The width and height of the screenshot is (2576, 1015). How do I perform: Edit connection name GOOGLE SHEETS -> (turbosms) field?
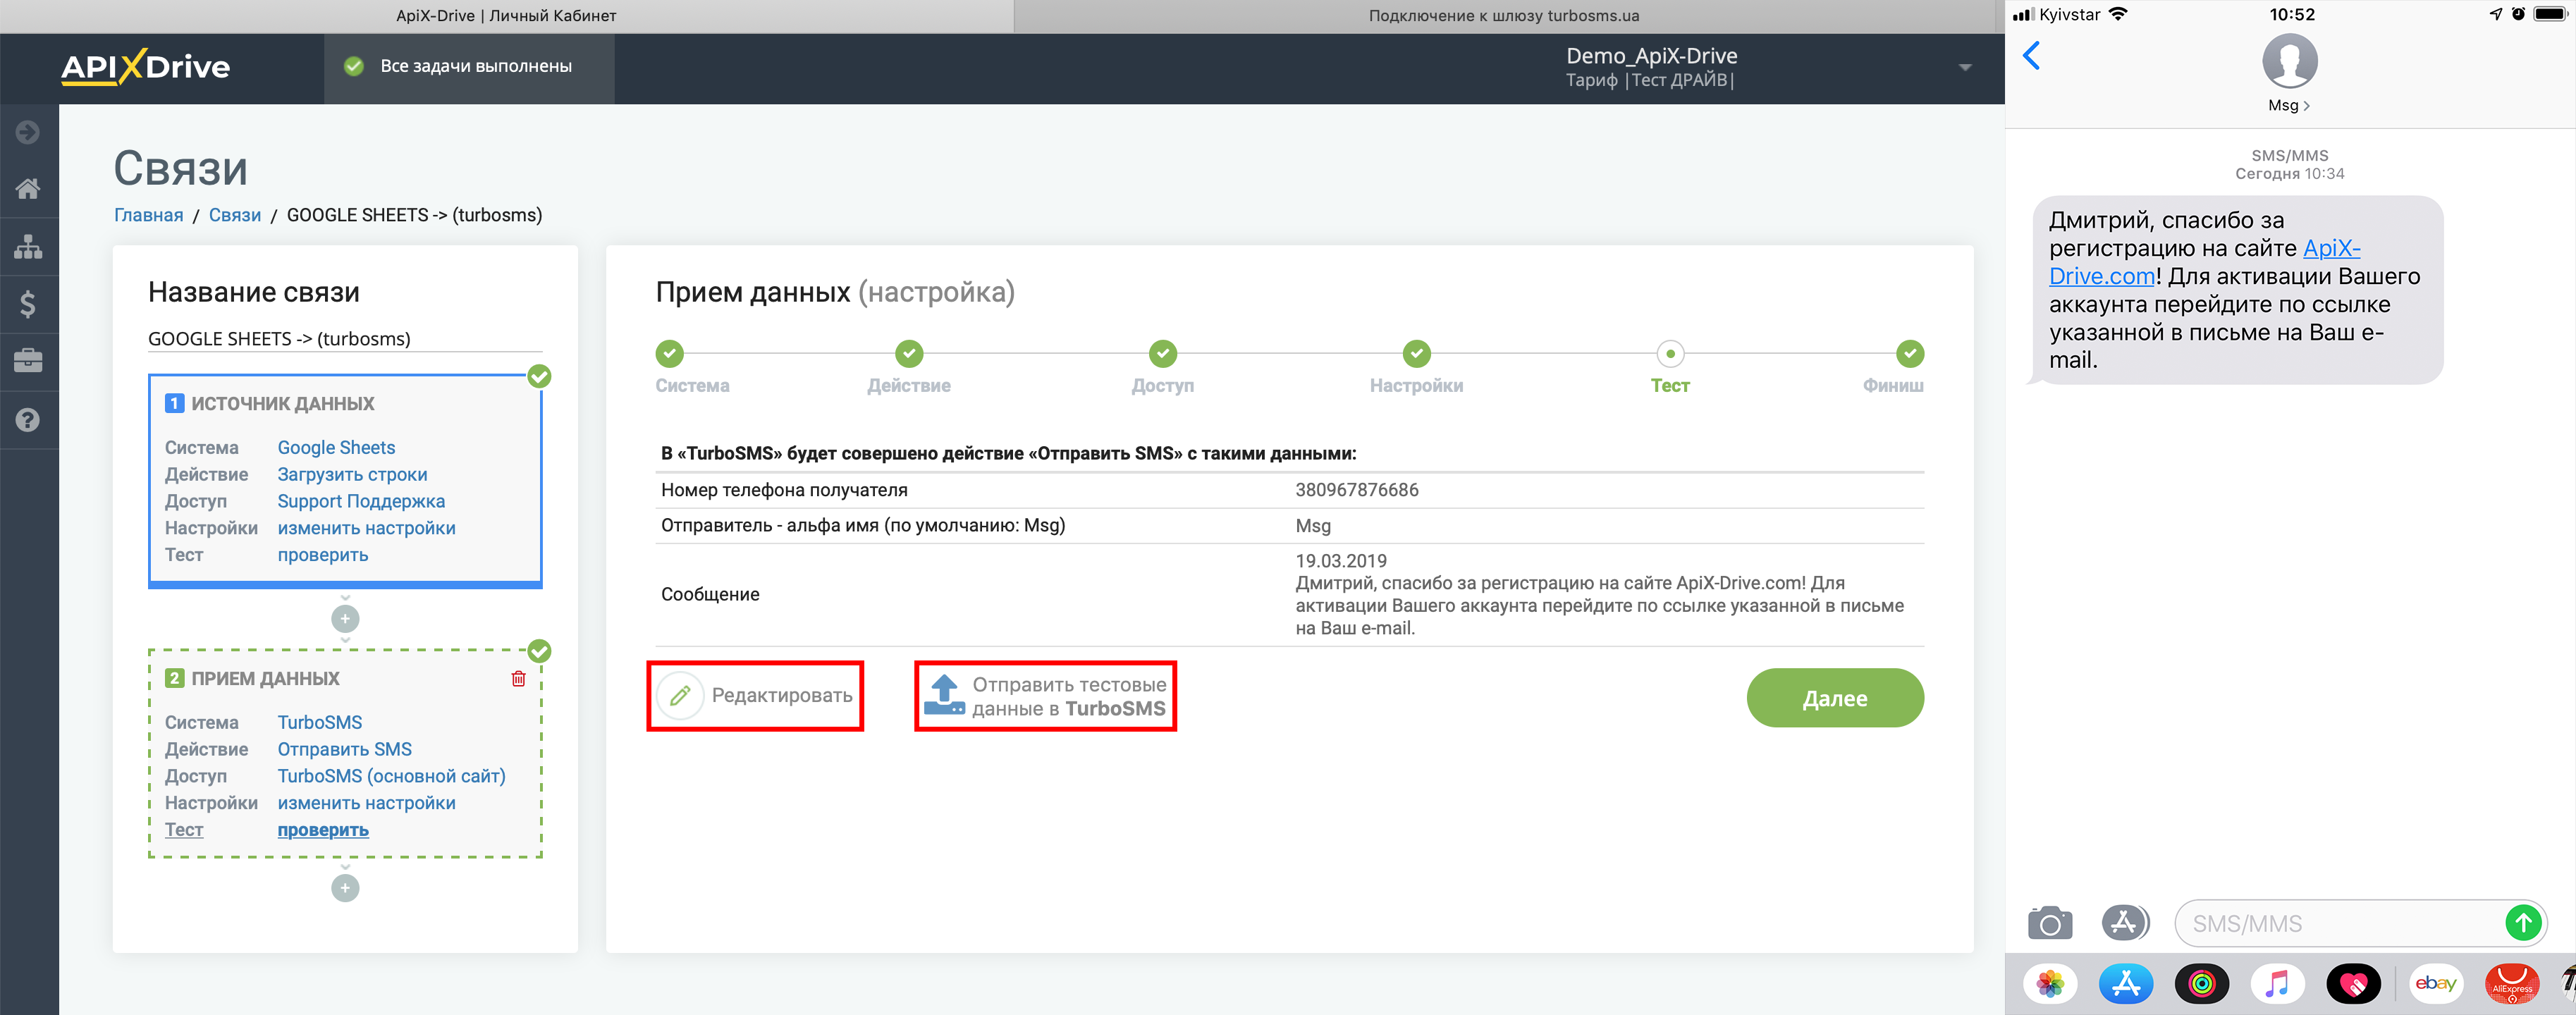pyautogui.click(x=345, y=339)
